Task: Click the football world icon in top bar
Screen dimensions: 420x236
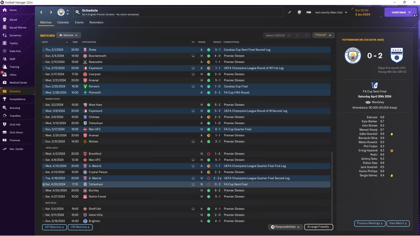Action: [x=299, y=12]
